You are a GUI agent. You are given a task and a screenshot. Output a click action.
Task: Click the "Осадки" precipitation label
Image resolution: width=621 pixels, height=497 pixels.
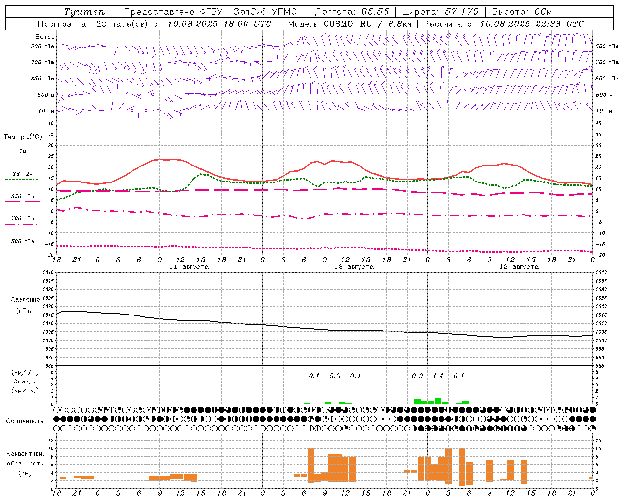[25, 381]
